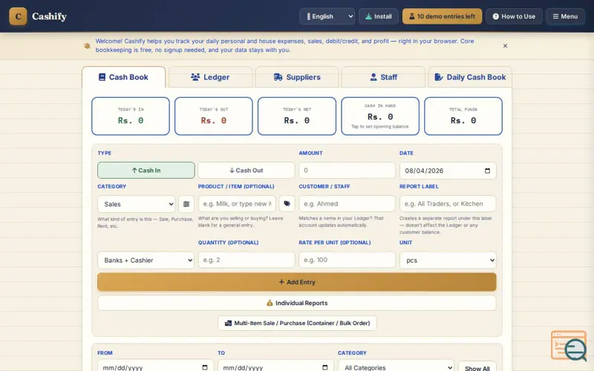Open the English language dropdown
594x371 pixels.
(x=327, y=16)
